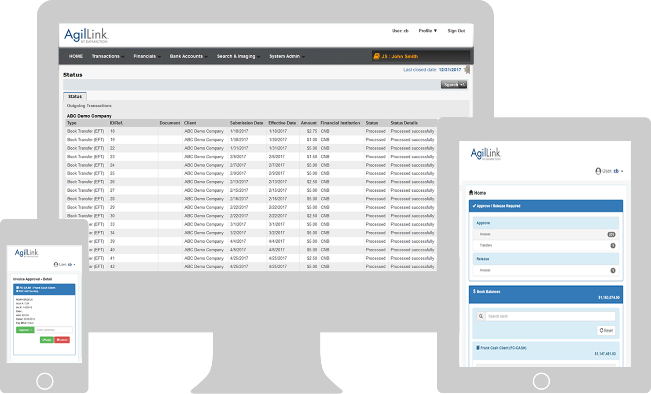Open the Transfers row under Approve on tablet
The image size is (651, 394).
point(546,245)
